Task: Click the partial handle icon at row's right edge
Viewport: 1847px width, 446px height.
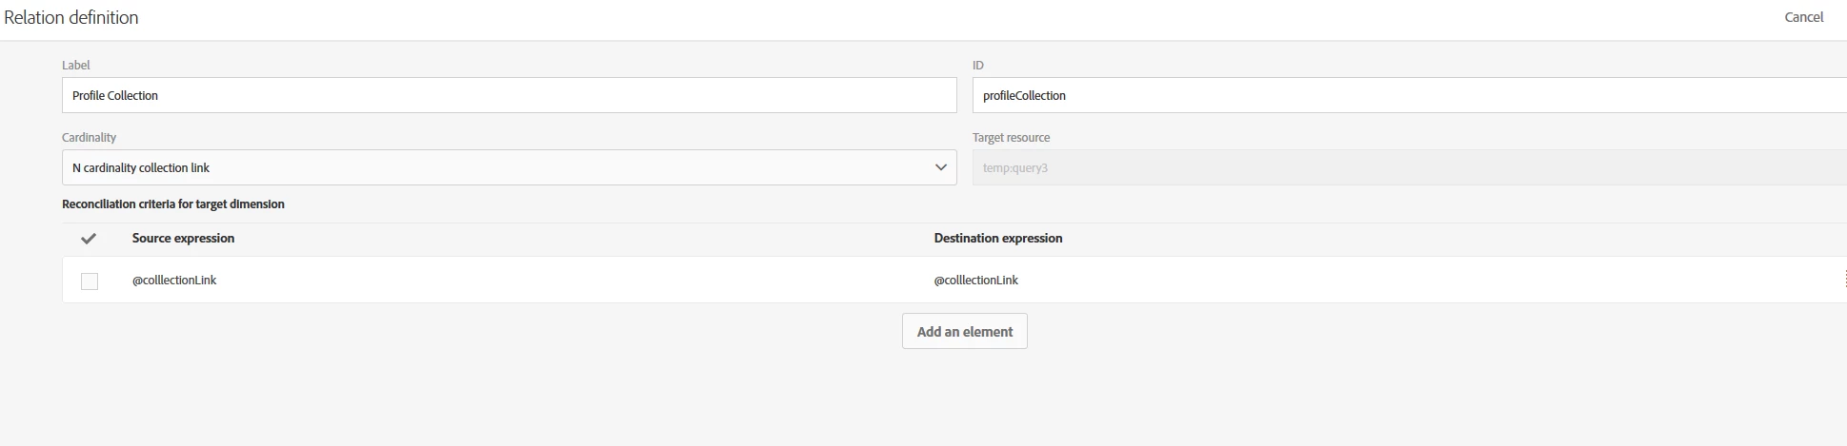Action: pyautogui.click(x=1843, y=280)
